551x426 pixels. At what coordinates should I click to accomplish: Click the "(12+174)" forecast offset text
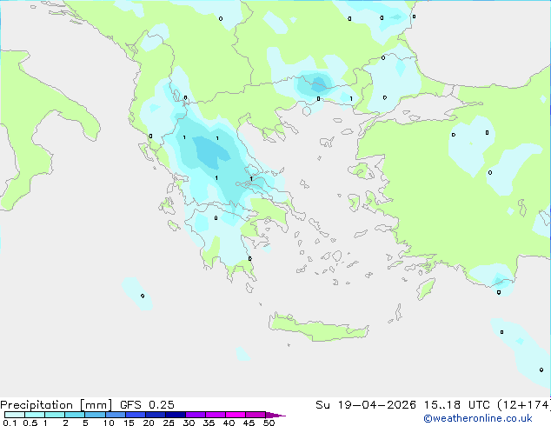click(524, 405)
